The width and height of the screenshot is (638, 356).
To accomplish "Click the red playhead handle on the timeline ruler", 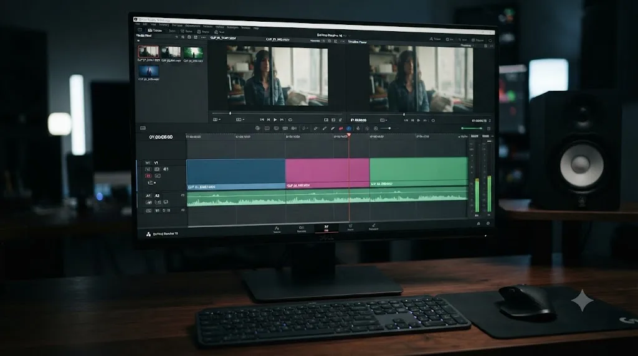I will (349, 135).
